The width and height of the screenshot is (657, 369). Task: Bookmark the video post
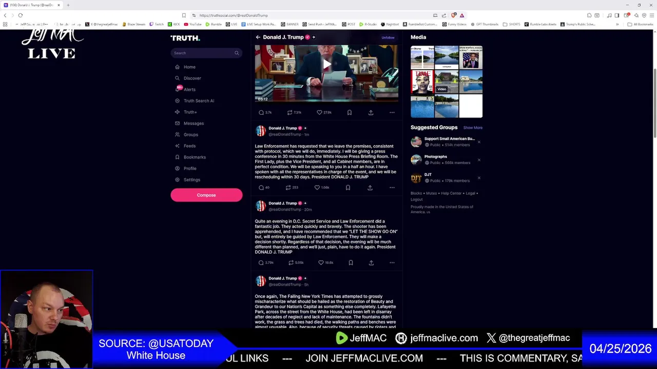[350, 112]
